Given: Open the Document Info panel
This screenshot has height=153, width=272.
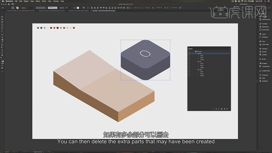Looking at the screenshot, I should tap(265, 20).
